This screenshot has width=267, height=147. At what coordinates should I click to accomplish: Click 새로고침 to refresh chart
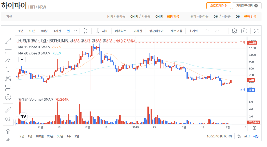176,31
